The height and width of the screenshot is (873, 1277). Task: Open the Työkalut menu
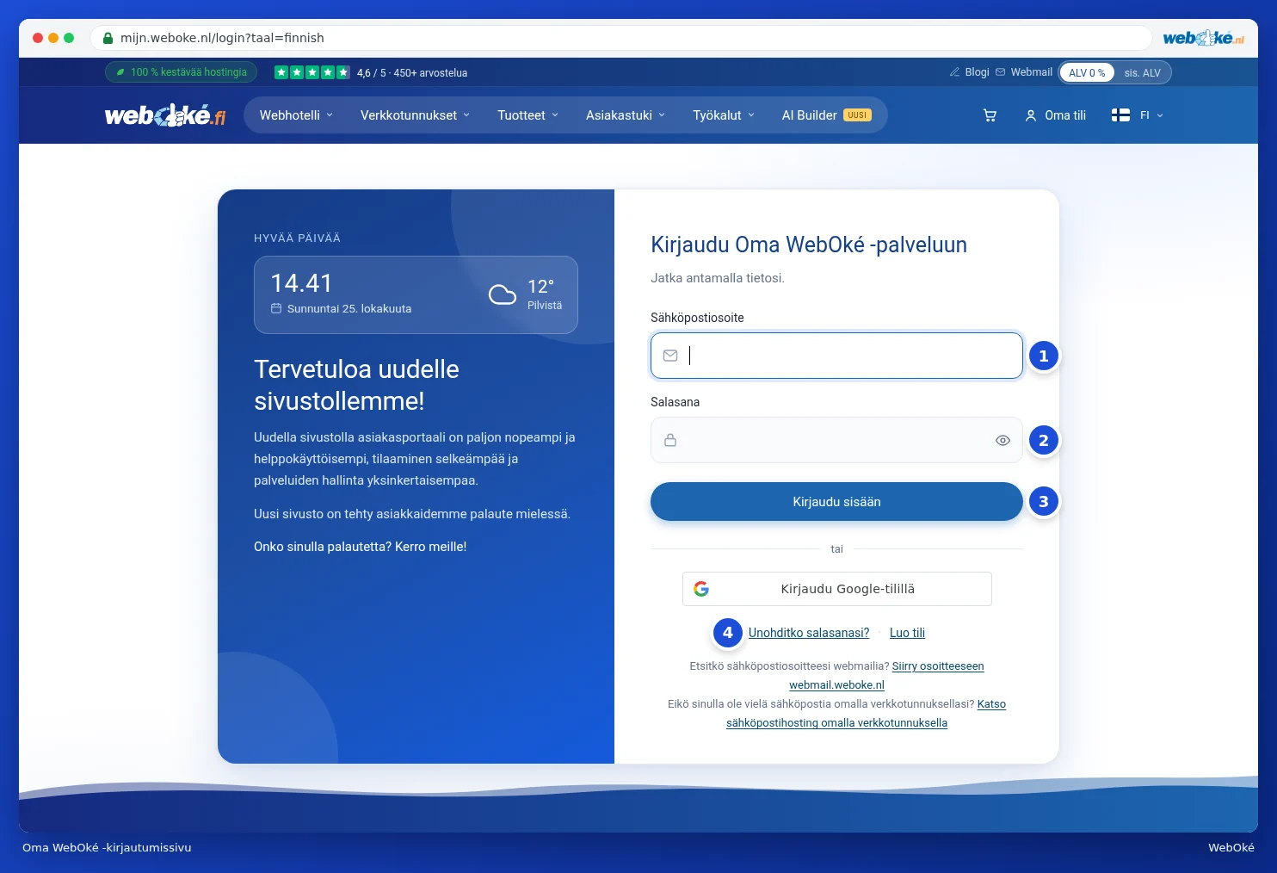click(x=724, y=115)
